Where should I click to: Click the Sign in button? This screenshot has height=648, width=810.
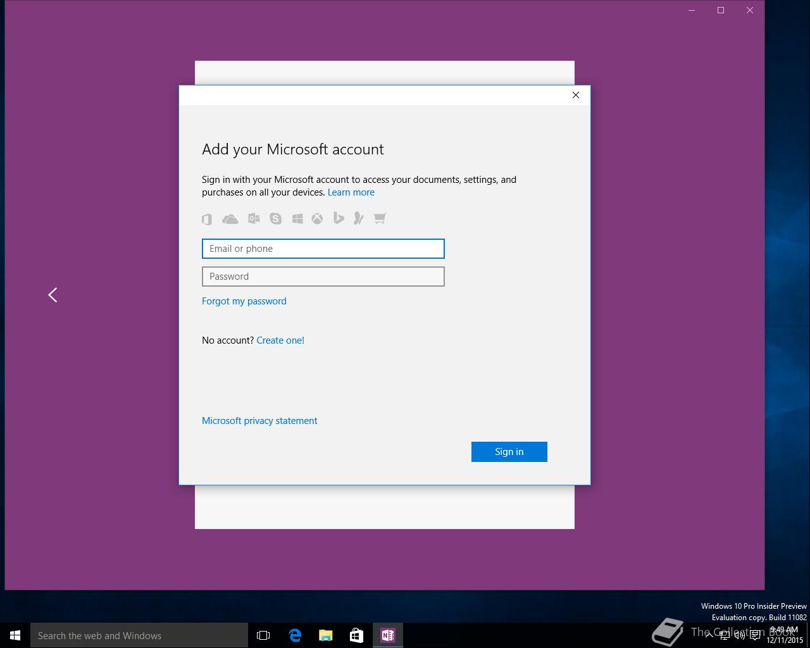click(509, 452)
